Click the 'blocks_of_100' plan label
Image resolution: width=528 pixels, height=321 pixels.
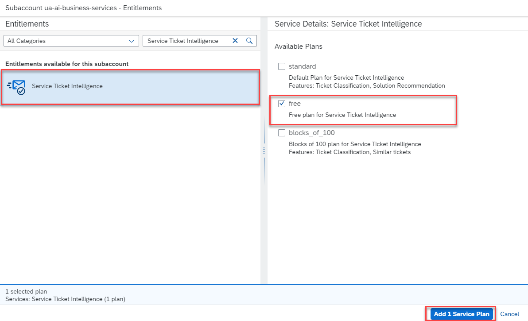coord(312,133)
